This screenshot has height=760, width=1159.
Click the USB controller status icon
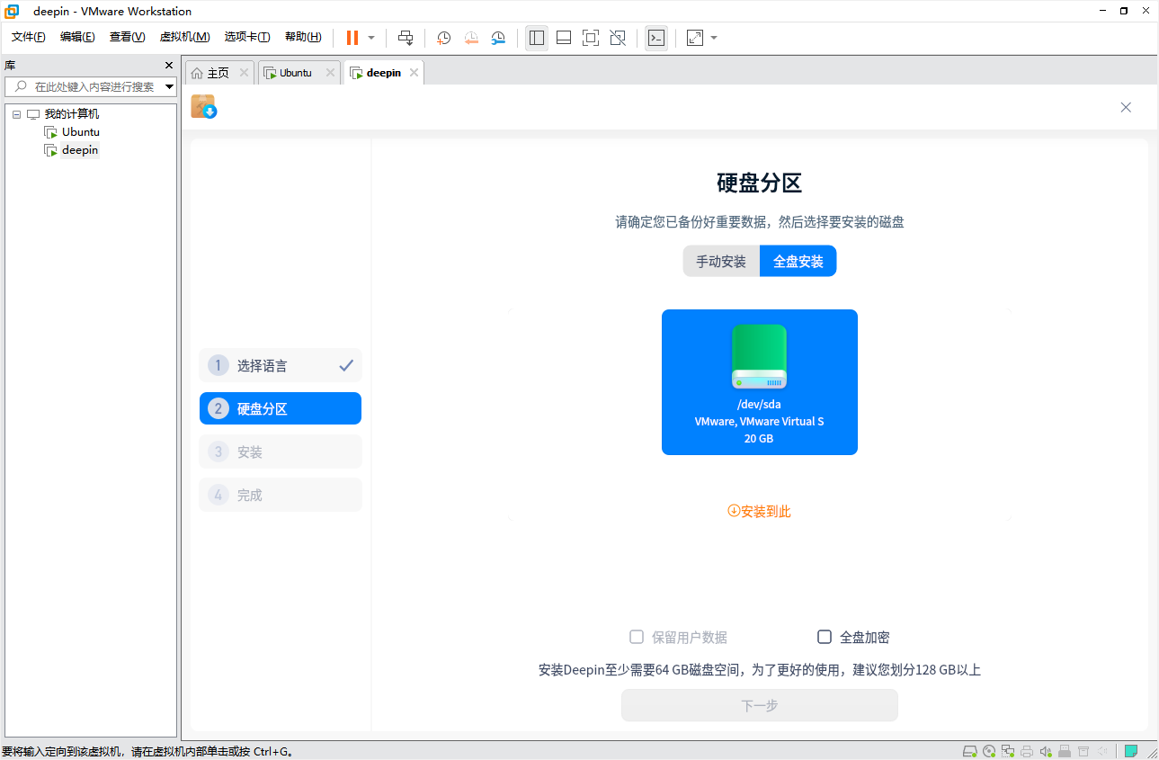(x=1065, y=751)
